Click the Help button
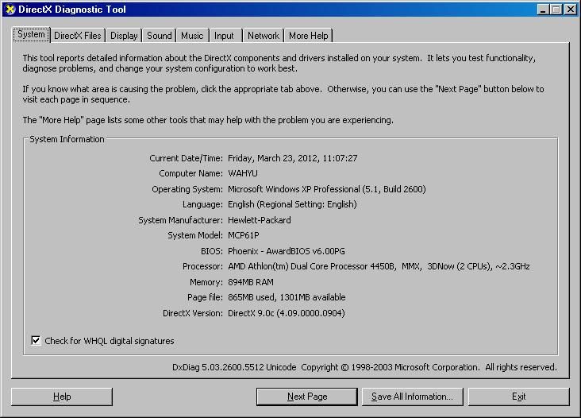The image size is (581, 418). pyautogui.click(x=62, y=397)
